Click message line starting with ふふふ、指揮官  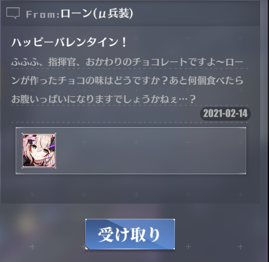coord(127,62)
